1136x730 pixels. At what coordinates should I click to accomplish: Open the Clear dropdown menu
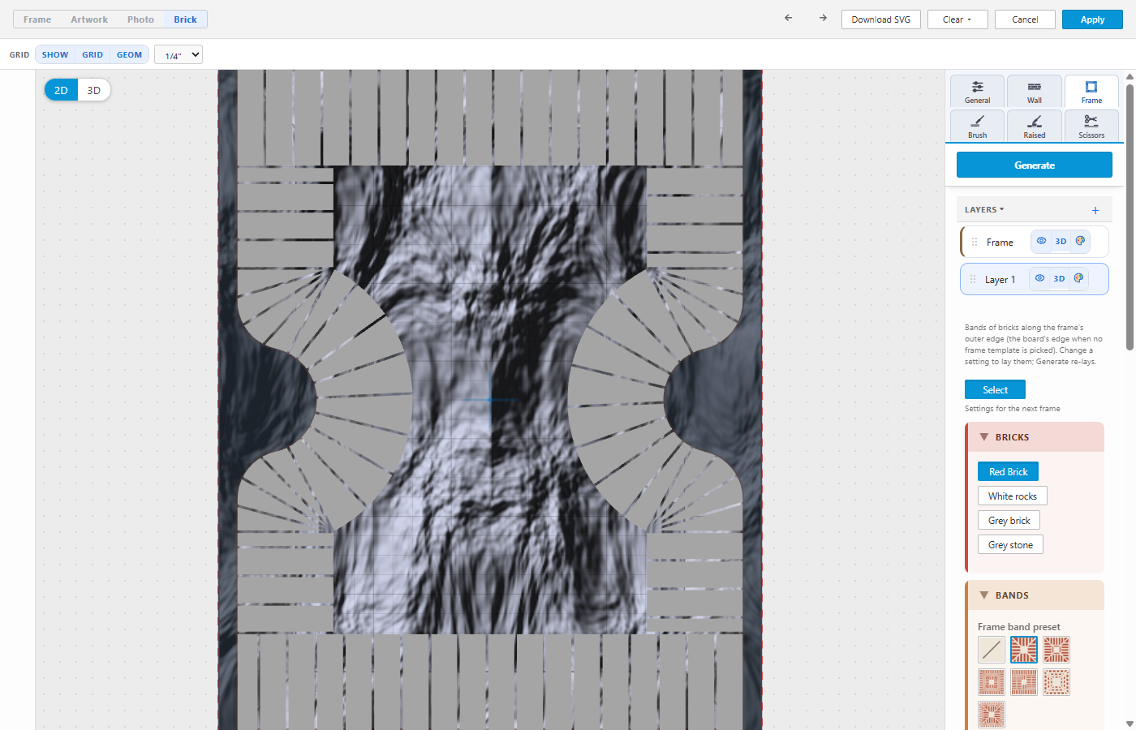pos(957,19)
